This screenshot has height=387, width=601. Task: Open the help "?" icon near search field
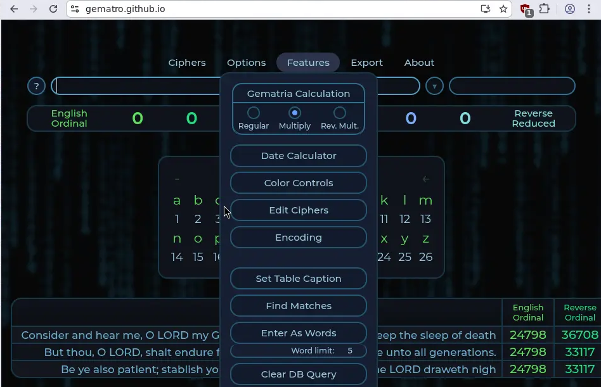tap(36, 86)
